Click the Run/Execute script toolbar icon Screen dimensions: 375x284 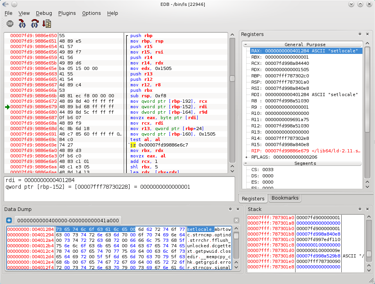click(47, 23)
